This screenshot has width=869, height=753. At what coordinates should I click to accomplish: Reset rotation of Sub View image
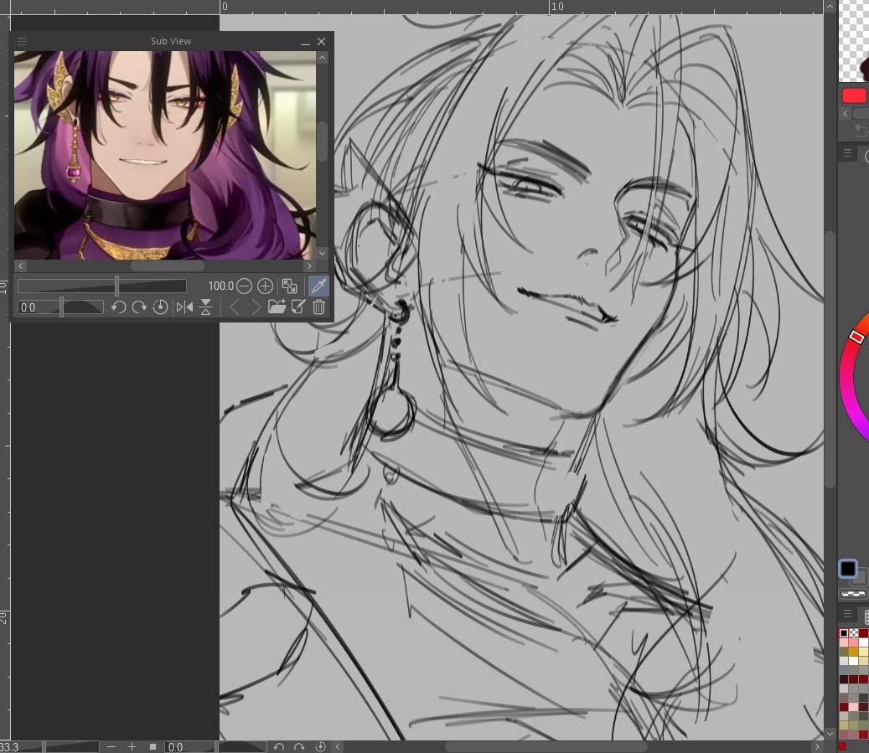tap(160, 307)
